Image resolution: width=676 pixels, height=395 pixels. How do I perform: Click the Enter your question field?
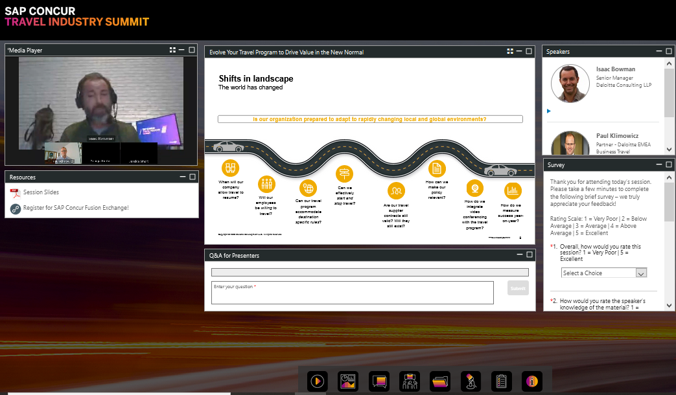[352, 293]
